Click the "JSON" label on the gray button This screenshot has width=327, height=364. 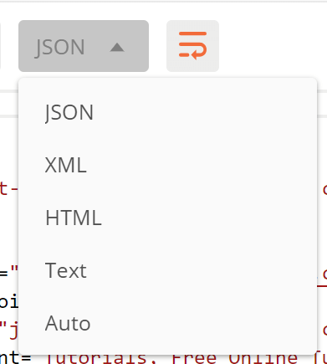[x=59, y=47]
